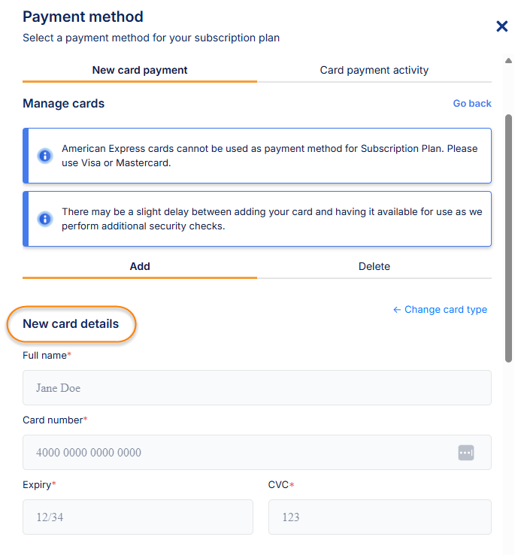This screenshot has width=521, height=555.
Task: Click into the Card number field
Action: [241, 453]
